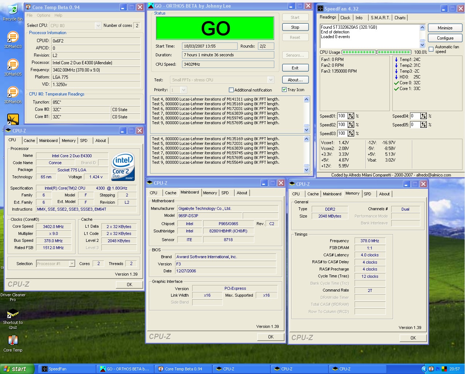Open the 3DMark05 desktop icon
Viewport: 465px width, 374px height.
(13, 65)
